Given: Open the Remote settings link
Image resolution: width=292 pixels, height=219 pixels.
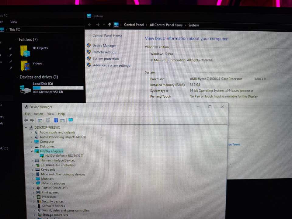Looking at the screenshot, I should [x=104, y=52].
